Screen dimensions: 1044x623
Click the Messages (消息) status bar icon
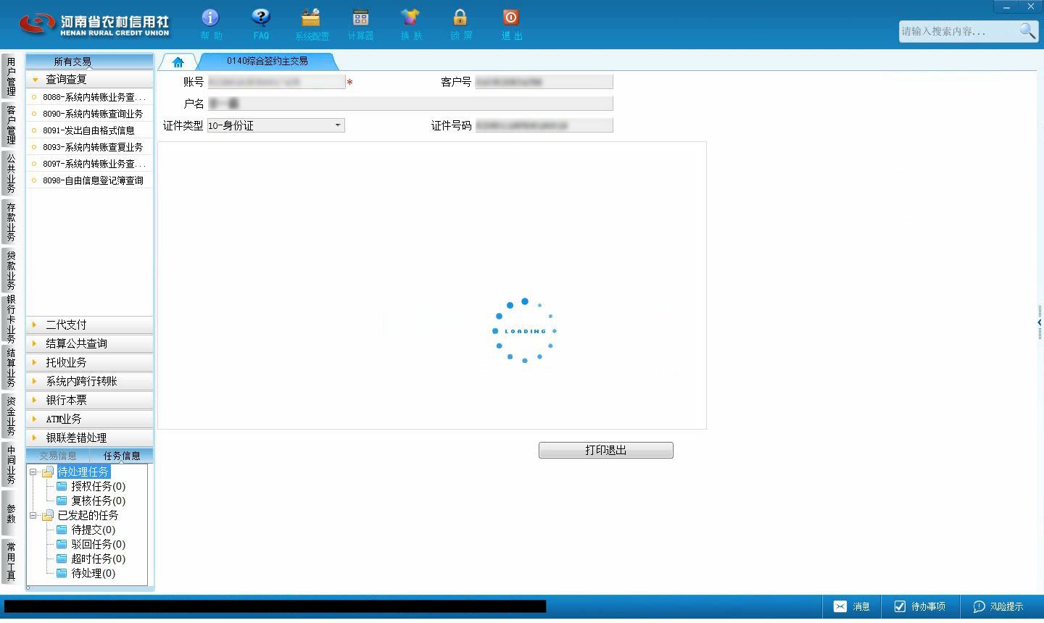[x=851, y=606]
